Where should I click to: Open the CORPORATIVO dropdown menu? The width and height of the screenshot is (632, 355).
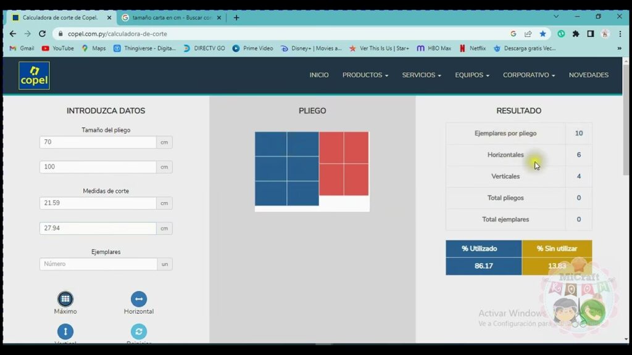pos(529,75)
